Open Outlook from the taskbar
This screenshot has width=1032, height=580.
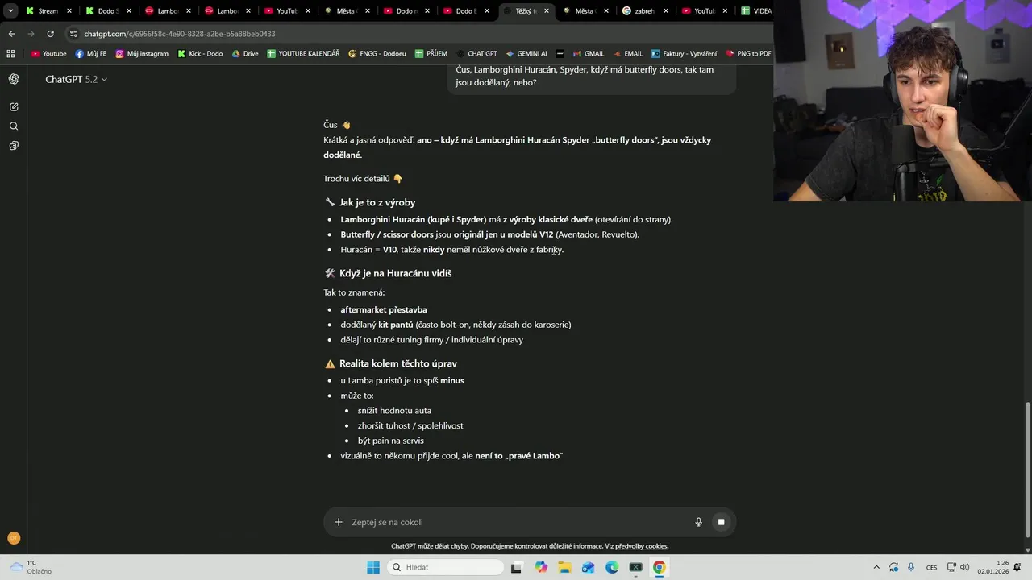tap(589, 567)
